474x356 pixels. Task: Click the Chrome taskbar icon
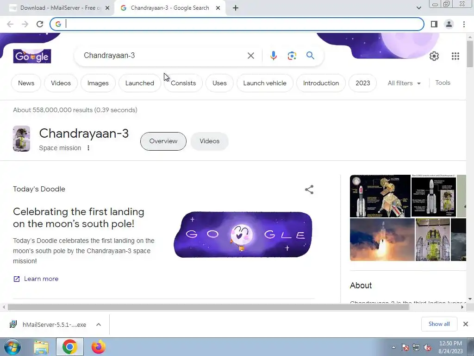(x=70, y=347)
